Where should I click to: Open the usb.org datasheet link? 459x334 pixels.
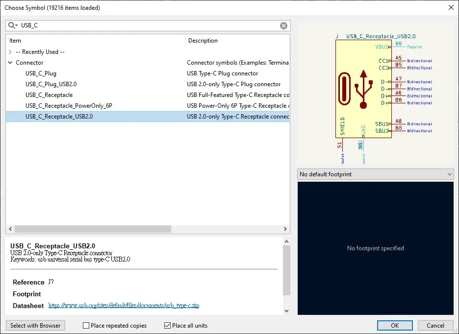[x=124, y=305]
